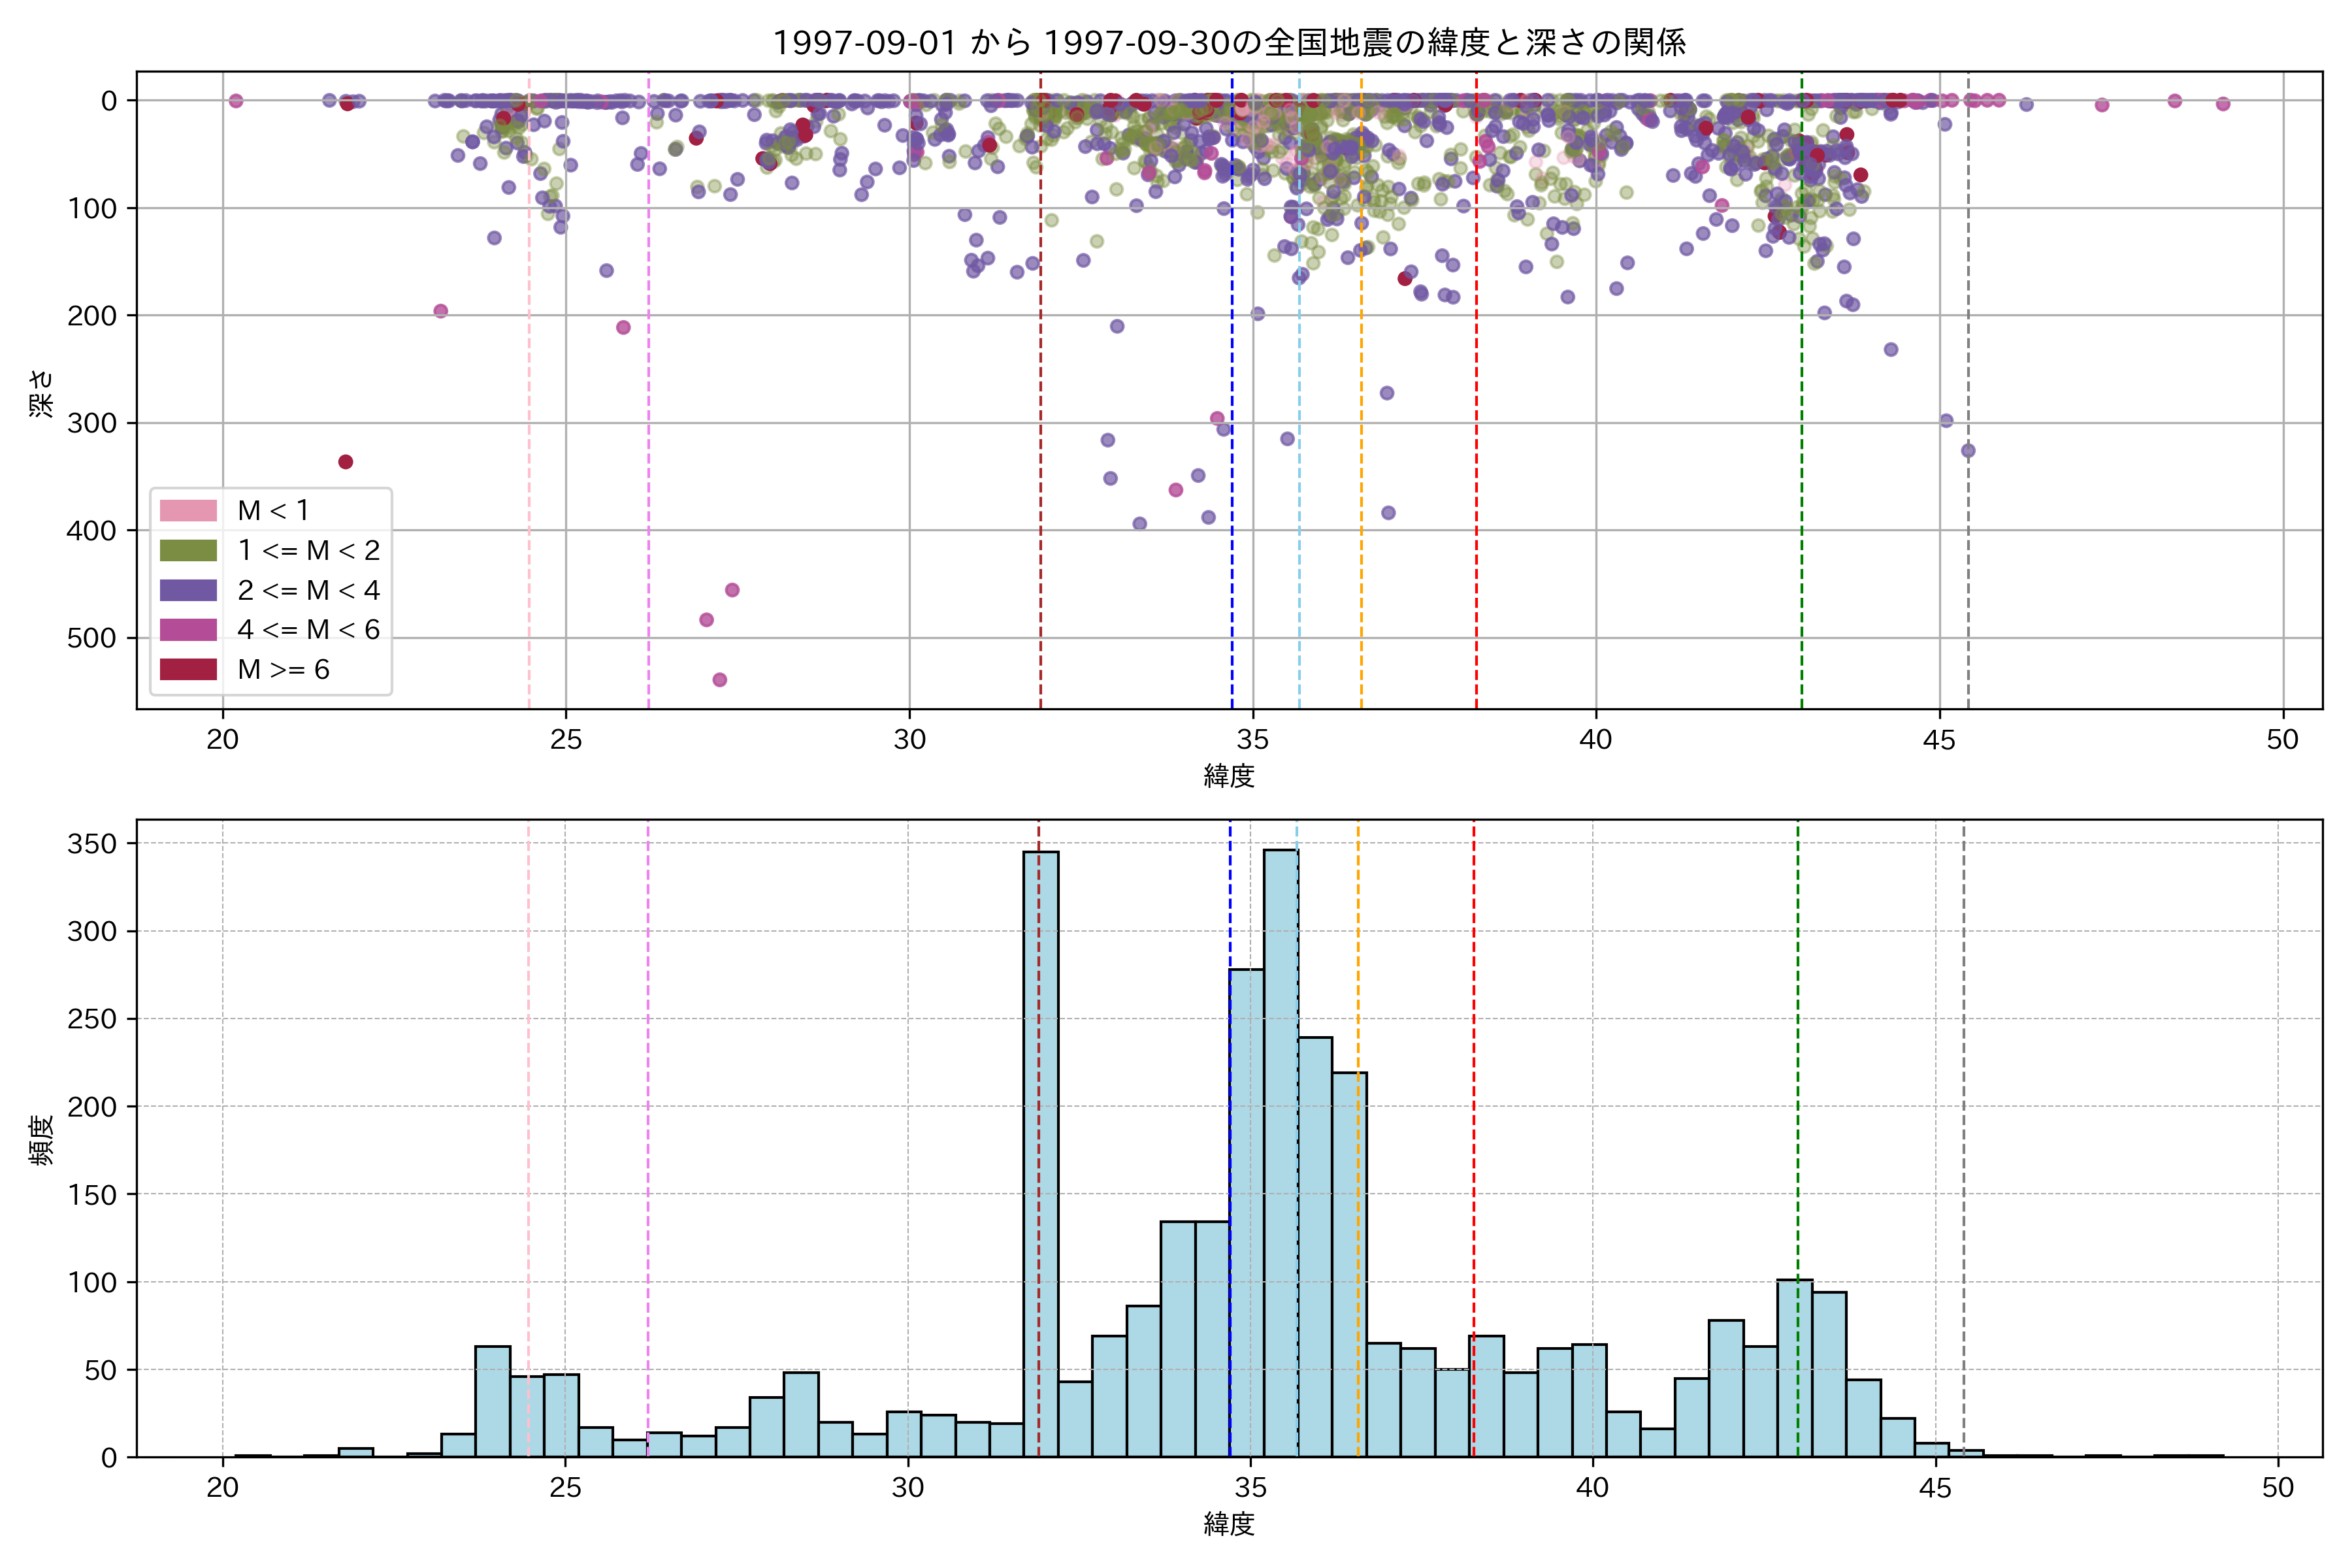Click the 500 tick label on depth axis
The height and width of the screenshot is (1568, 2352).
tap(92, 638)
